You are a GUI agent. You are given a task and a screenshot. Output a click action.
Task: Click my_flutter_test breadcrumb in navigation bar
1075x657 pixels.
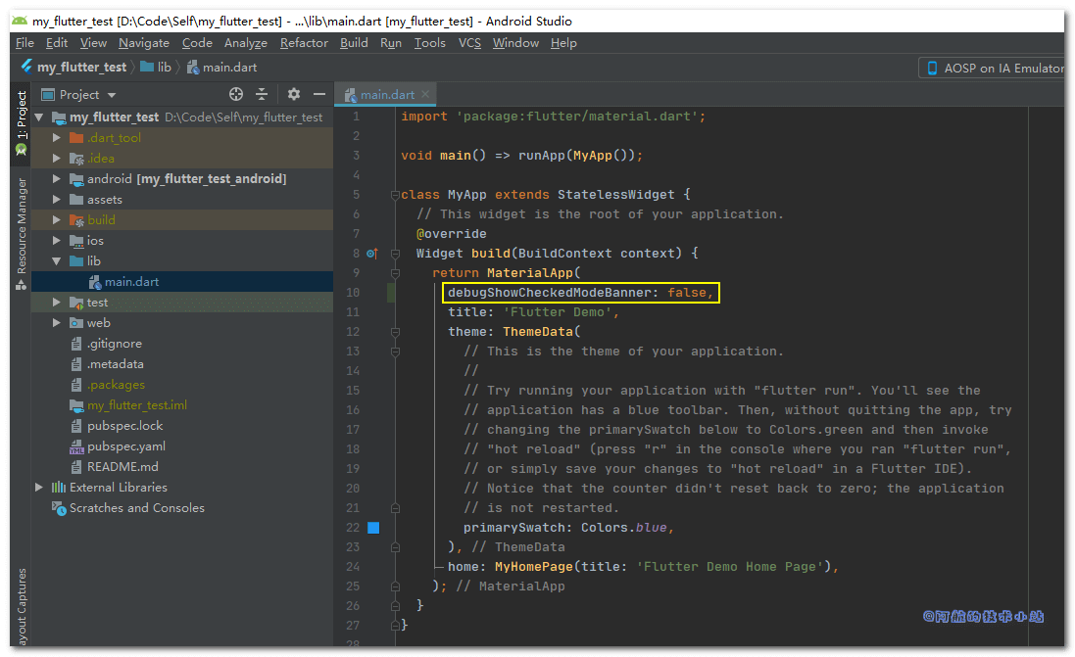[x=80, y=68]
